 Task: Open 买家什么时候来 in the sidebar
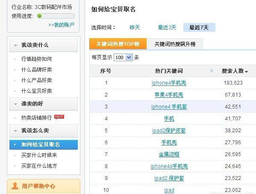(39, 155)
